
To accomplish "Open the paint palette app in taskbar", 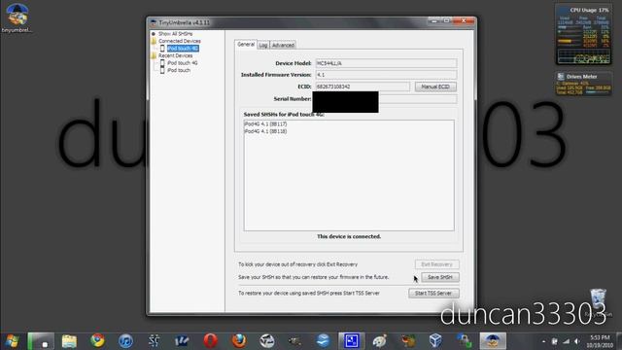I will (x=379, y=341).
